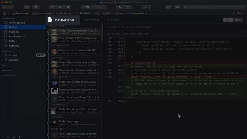Screen dimensions: 247x139
Task: Click the Push arrow icon in toolbar
Action: [68, 7]
